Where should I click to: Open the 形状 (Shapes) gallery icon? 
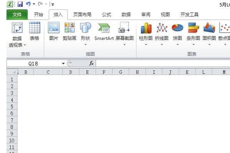pyautogui.click(x=85, y=28)
